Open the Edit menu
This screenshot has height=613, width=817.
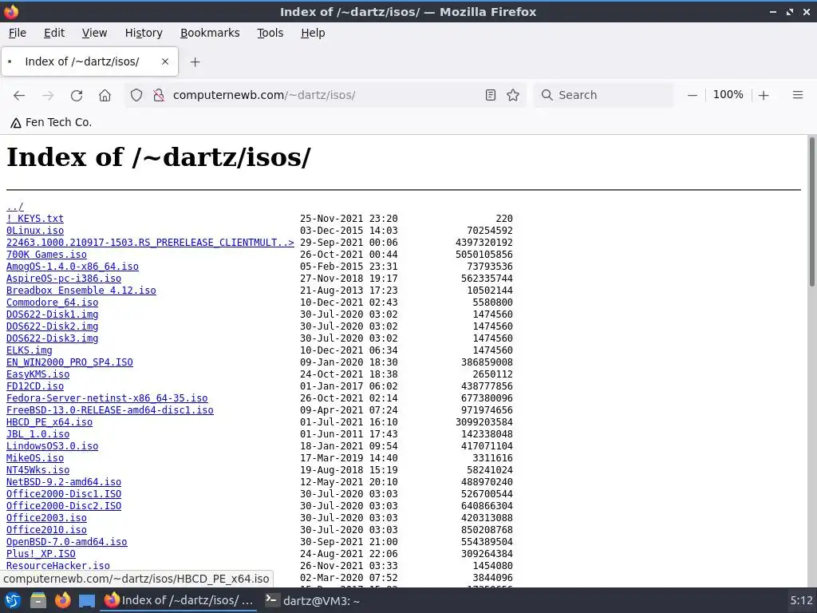[54, 33]
